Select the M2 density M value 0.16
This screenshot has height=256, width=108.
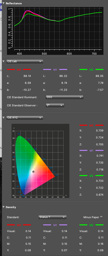[101, 244]
